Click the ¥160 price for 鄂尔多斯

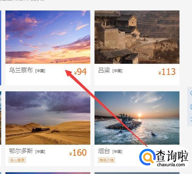[78, 153]
